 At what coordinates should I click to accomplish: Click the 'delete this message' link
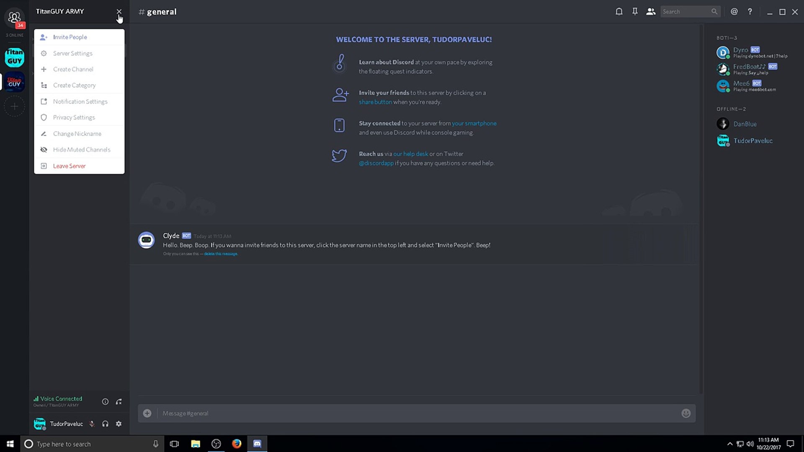(221, 254)
